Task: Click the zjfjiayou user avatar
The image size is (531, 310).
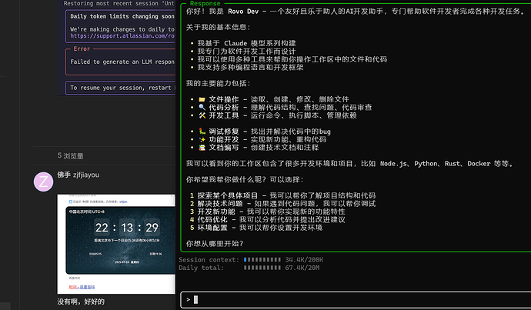Action: click(x=43, y=182)
